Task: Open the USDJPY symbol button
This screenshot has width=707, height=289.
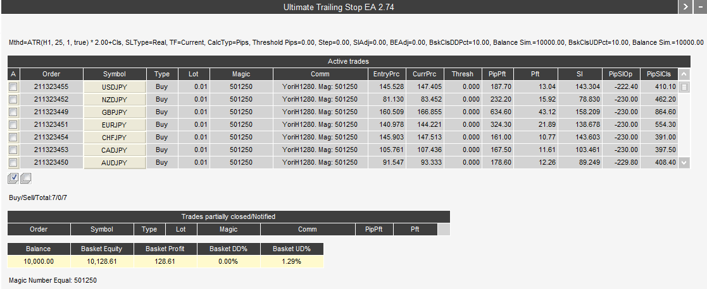Action: pos(115,86)
